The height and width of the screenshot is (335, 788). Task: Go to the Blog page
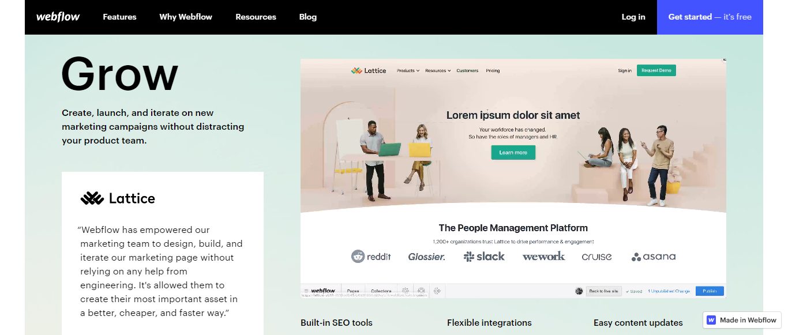pyautogui.click(x=308, y=17)
